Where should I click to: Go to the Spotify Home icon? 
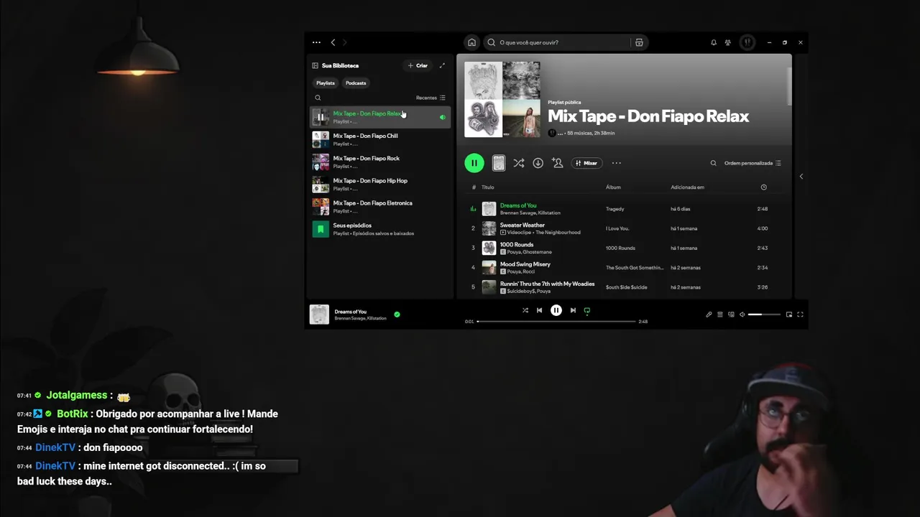point(471,42)
